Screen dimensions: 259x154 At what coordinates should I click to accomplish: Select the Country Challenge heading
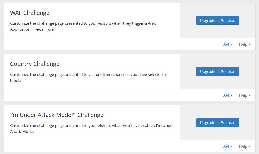point(35,64)
